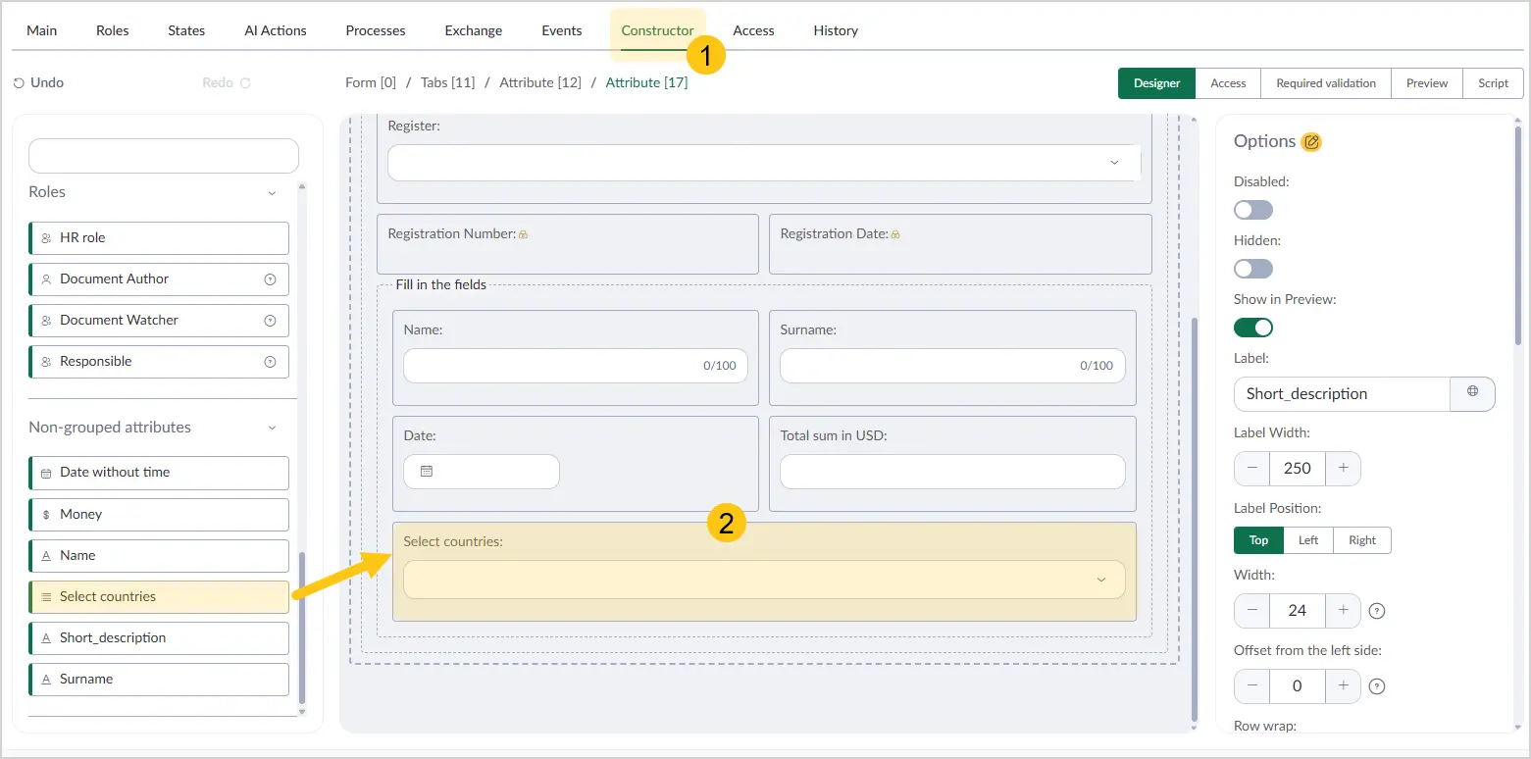Click the text icon on Surname attribute
Image resolution: width=1531 pixels, height=759 pixels.
(46, 680)
